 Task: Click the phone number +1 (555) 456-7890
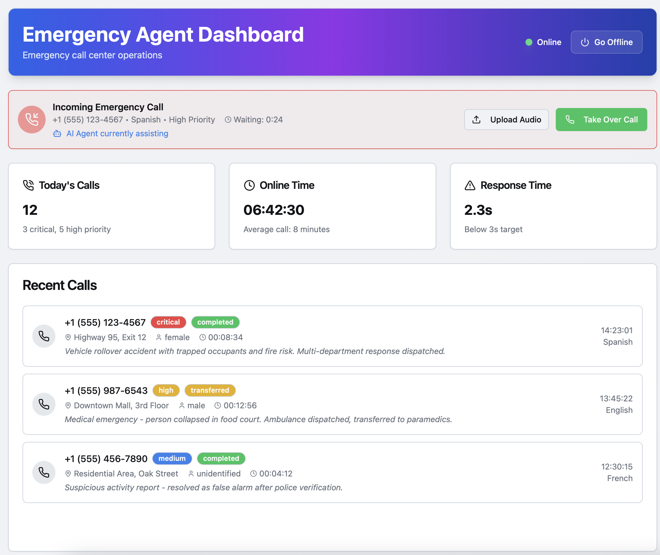(x=106, y=459)
